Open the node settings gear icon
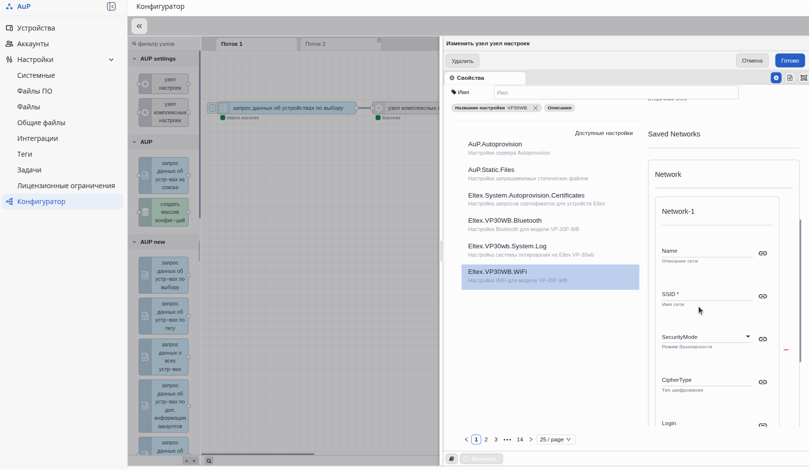Image resolution: width=809 pixels, height=470 pixels. click(x=776, y=78)
